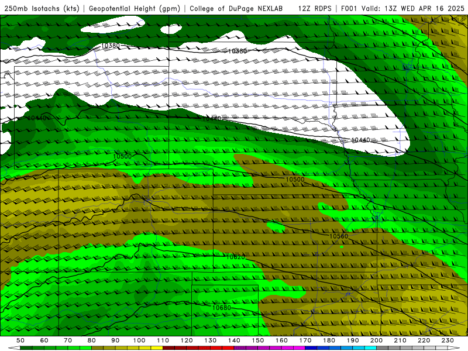Select the "12Z RDPS" model run label
The height and width of the screenshot is (351, 468).
[x=315, y=8]
